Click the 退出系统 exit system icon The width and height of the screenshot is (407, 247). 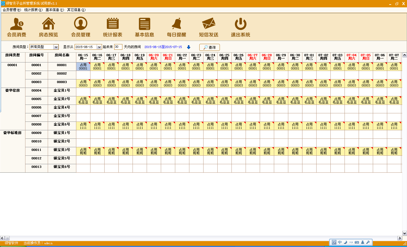(241, 27)
